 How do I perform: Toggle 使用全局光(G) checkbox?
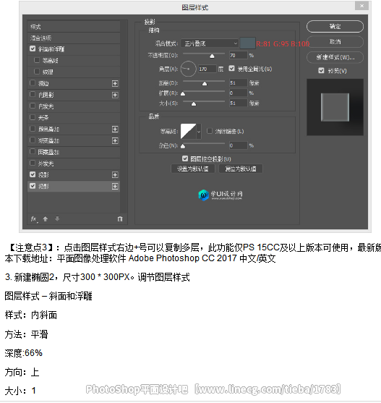231,68
